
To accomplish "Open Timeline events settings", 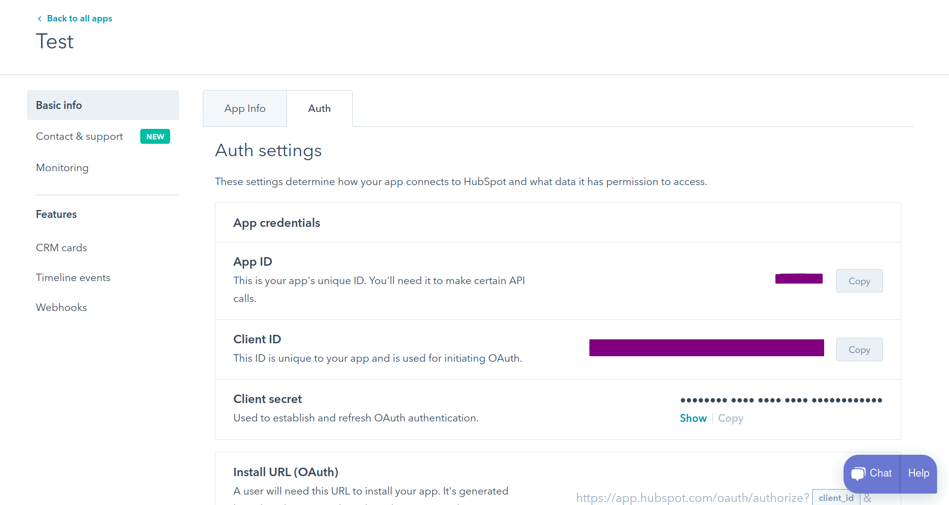I will (x=73, y=278).
